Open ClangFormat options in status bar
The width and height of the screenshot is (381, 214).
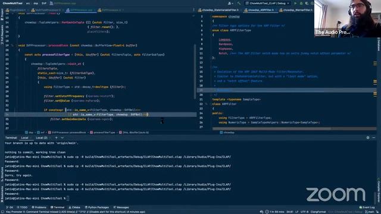(318, 212)
